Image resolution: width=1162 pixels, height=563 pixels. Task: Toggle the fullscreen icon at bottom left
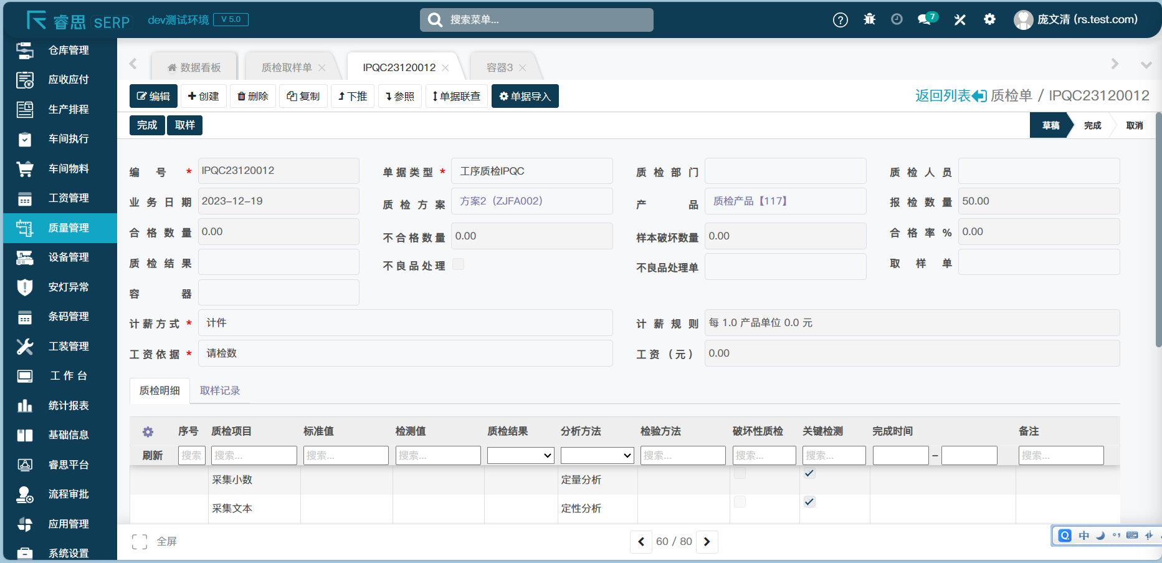click(140, 542)
